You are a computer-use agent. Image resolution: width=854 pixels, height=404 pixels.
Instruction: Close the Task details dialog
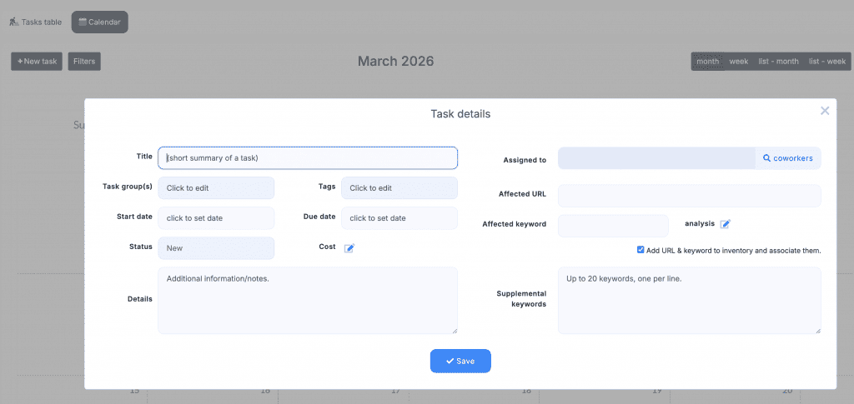click(x=824, y=111)
